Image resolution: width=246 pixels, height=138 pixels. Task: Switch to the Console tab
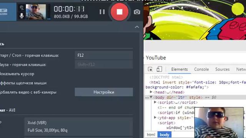(x=201, y=69)
